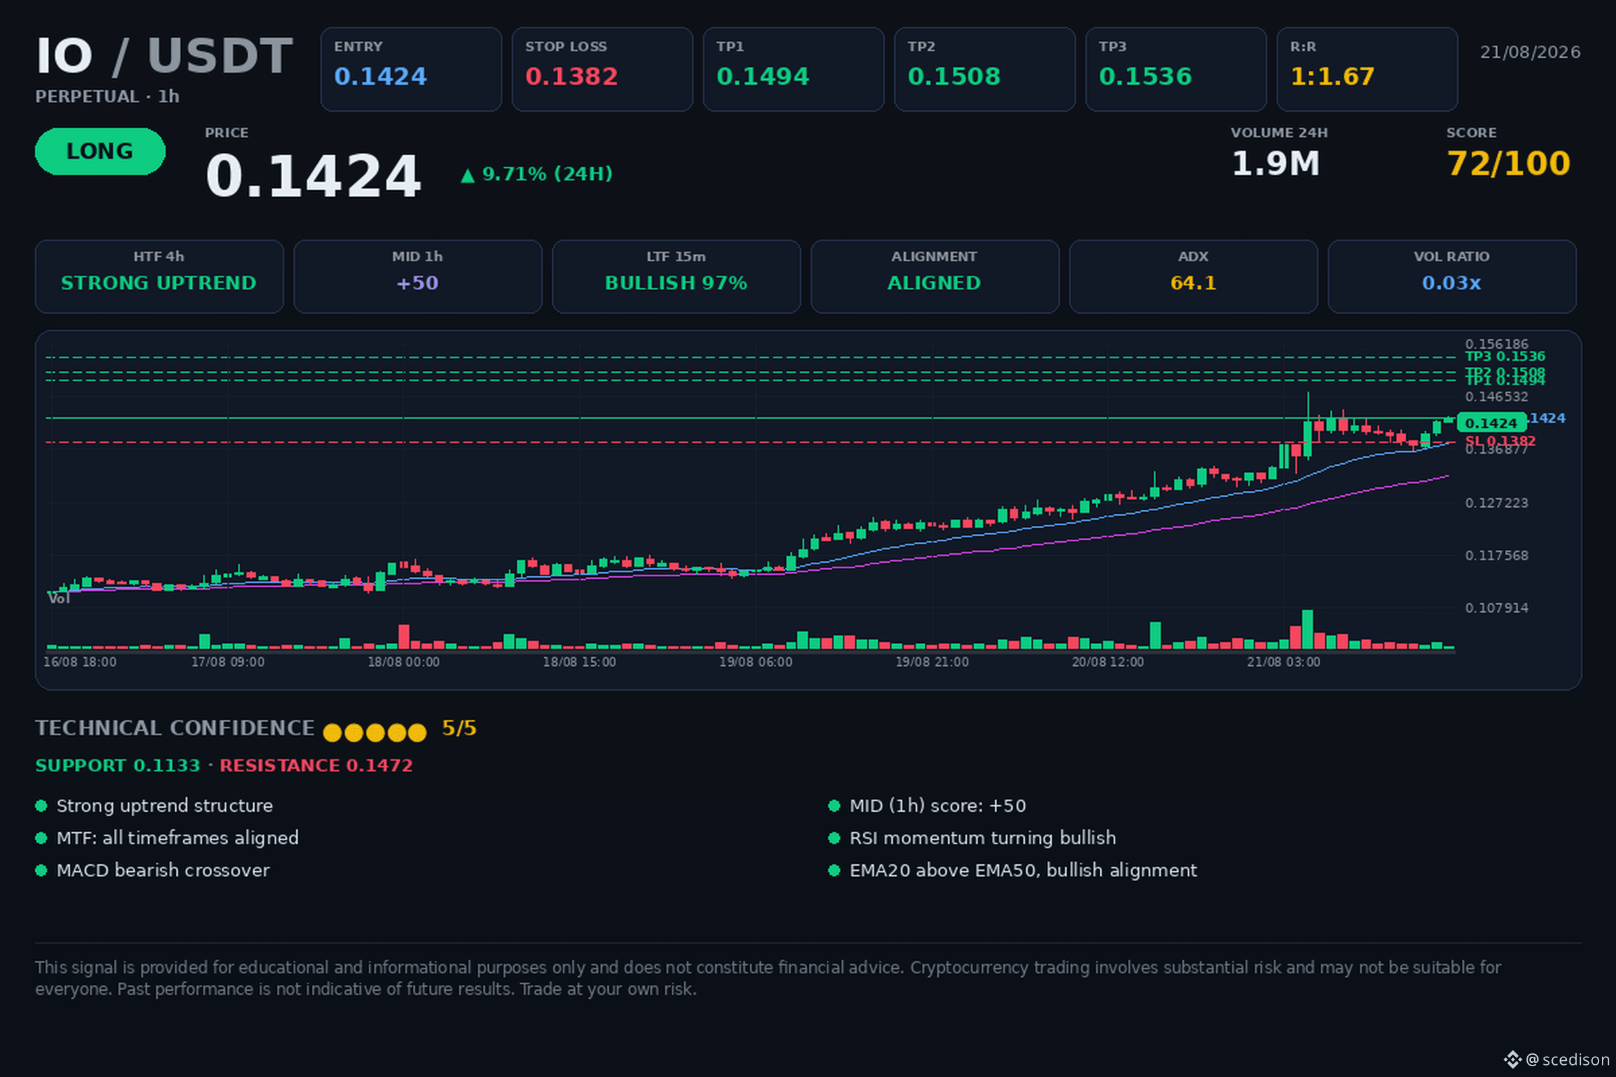The height and width of the screenshot is (1077, 1616).
Task: Click the green up-triangle change icon
Action: click(468, 176)
